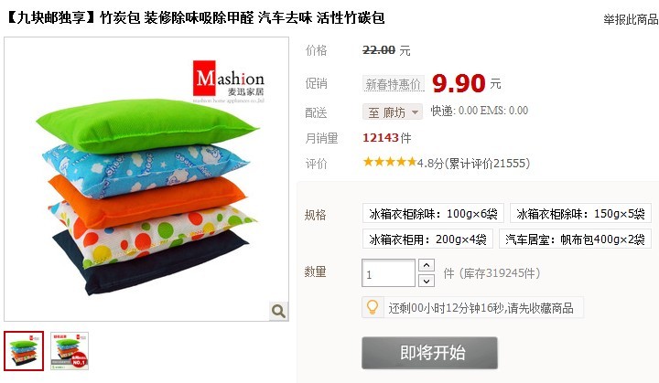
Task: Click the dropdown arrow beside 廊坊
Action: coord(416,112)
